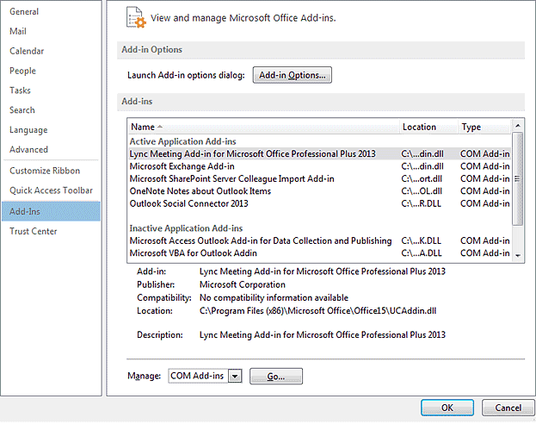Screen dimensions: 536x424
Task: Confirm with the OK button
Action: point(447,408)
